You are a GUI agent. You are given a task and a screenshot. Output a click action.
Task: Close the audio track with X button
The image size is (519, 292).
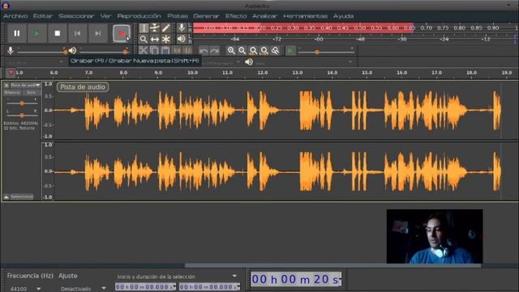pos(6,85)
